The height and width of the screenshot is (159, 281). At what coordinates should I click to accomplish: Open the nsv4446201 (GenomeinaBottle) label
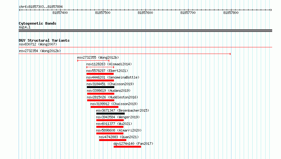pos(113,77)
